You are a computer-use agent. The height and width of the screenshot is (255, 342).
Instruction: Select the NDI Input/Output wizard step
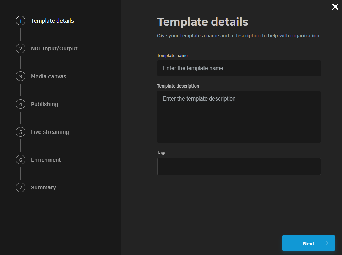pyautogui.click(x=54, y=48)
